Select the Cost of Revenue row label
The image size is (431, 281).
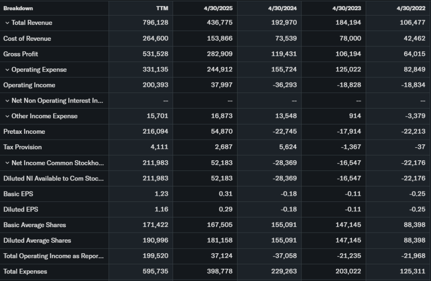point(27,38)
